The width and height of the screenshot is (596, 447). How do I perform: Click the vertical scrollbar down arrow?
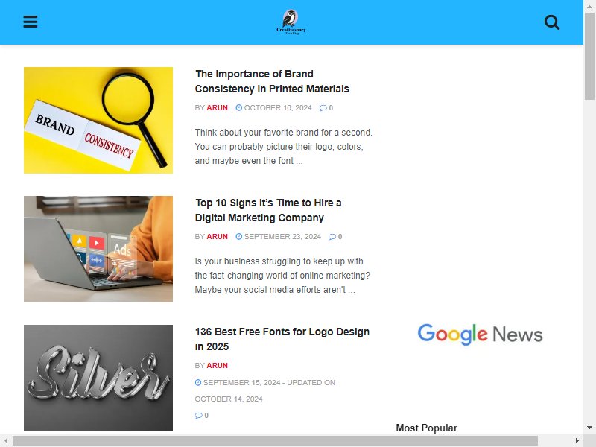coord(589,428)
